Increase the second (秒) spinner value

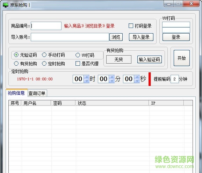137,77
